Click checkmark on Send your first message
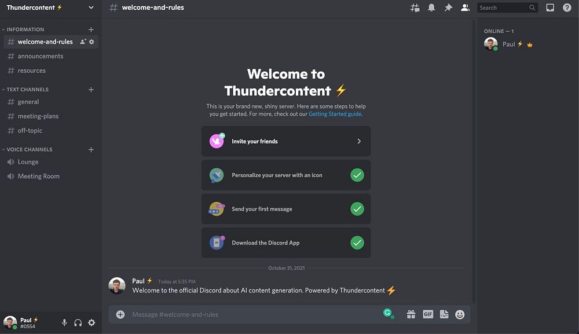The image size is (579, 334). tap(357, 209)
